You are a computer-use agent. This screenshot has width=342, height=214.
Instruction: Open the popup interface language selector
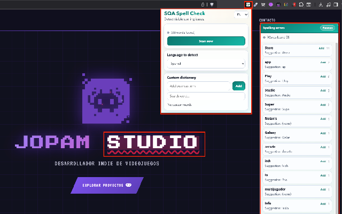(x=241, y=14)
